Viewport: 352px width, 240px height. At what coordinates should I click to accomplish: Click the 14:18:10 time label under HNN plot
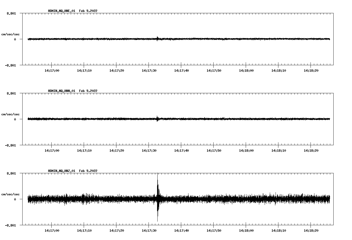pyautogui.click(x=279, y=150)
